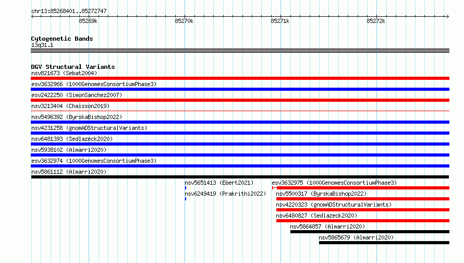Click the blue bar under nsv4231258

coord(240,133)
